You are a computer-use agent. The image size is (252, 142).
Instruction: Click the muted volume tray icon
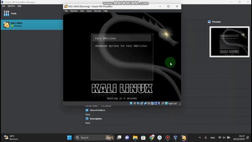pyautogui.click(x=224, y=138)
